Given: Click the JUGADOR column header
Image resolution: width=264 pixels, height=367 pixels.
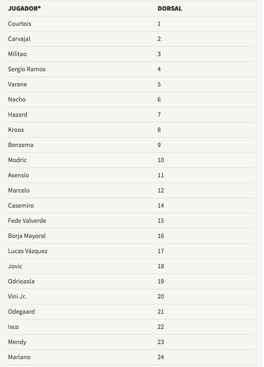Looking at the screenshot, I should 25,9.
